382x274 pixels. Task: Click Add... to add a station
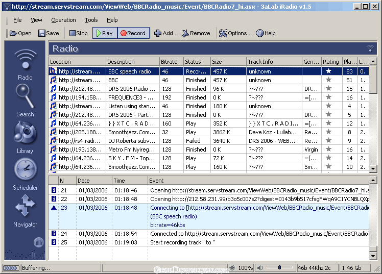165,33
